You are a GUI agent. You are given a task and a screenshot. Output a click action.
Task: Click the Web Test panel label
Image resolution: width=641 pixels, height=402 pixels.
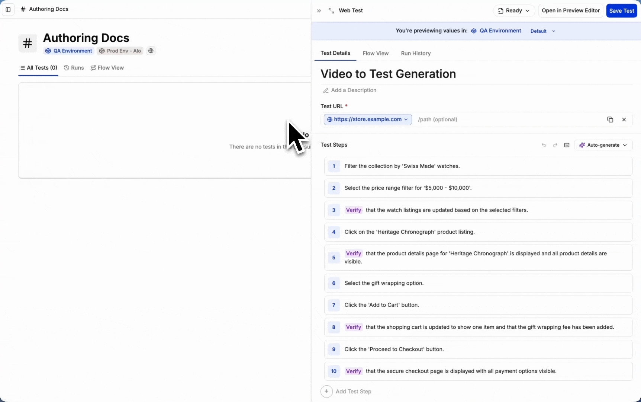351,11
